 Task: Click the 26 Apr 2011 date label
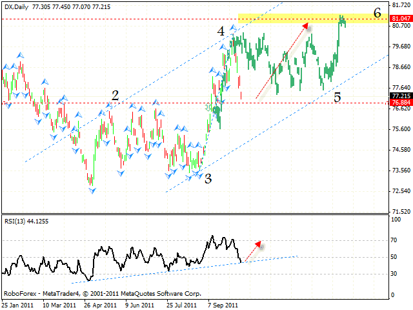click(x=99, y=304)
